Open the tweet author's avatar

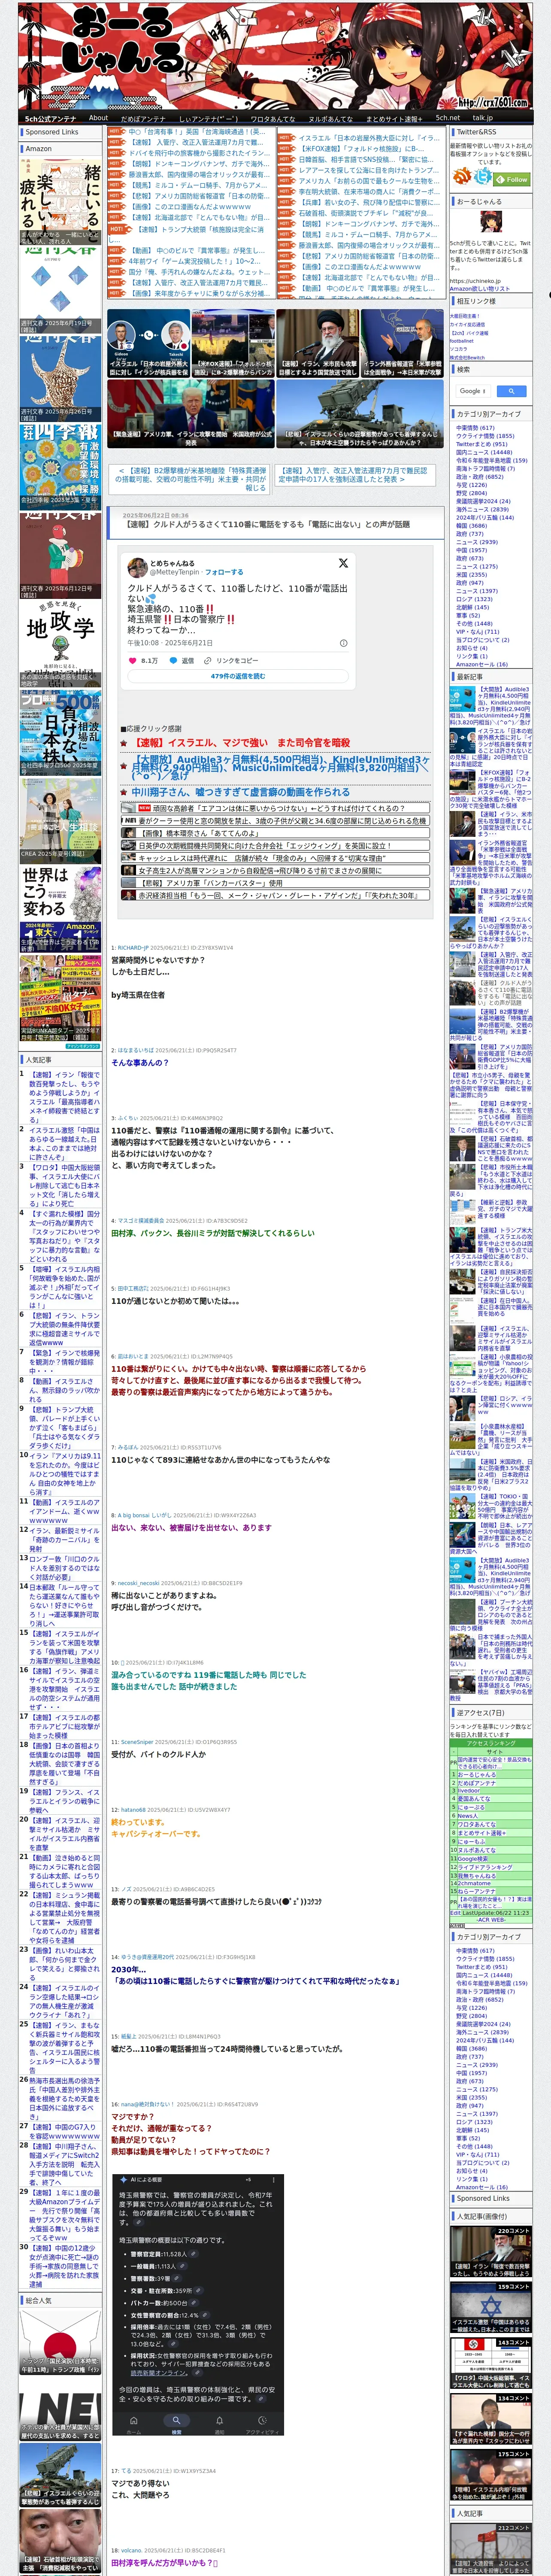139,567
